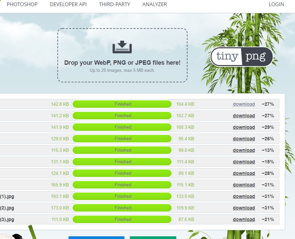Click the −29% savings value

pyautogui.click(x=268, y=127)
